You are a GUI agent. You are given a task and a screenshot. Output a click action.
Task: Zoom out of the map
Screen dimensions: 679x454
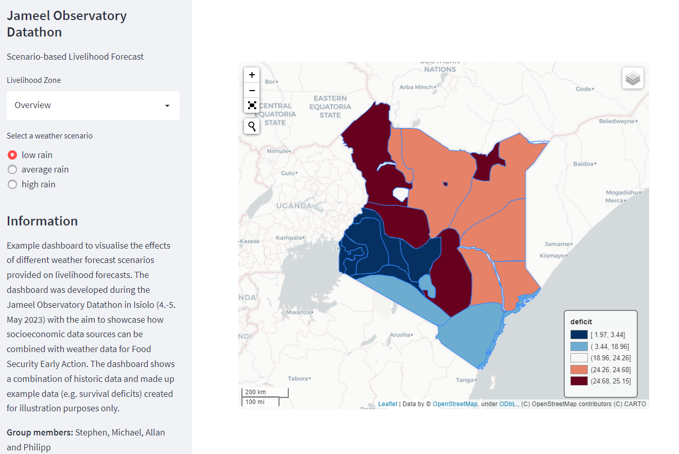click(x=252, y=91)
